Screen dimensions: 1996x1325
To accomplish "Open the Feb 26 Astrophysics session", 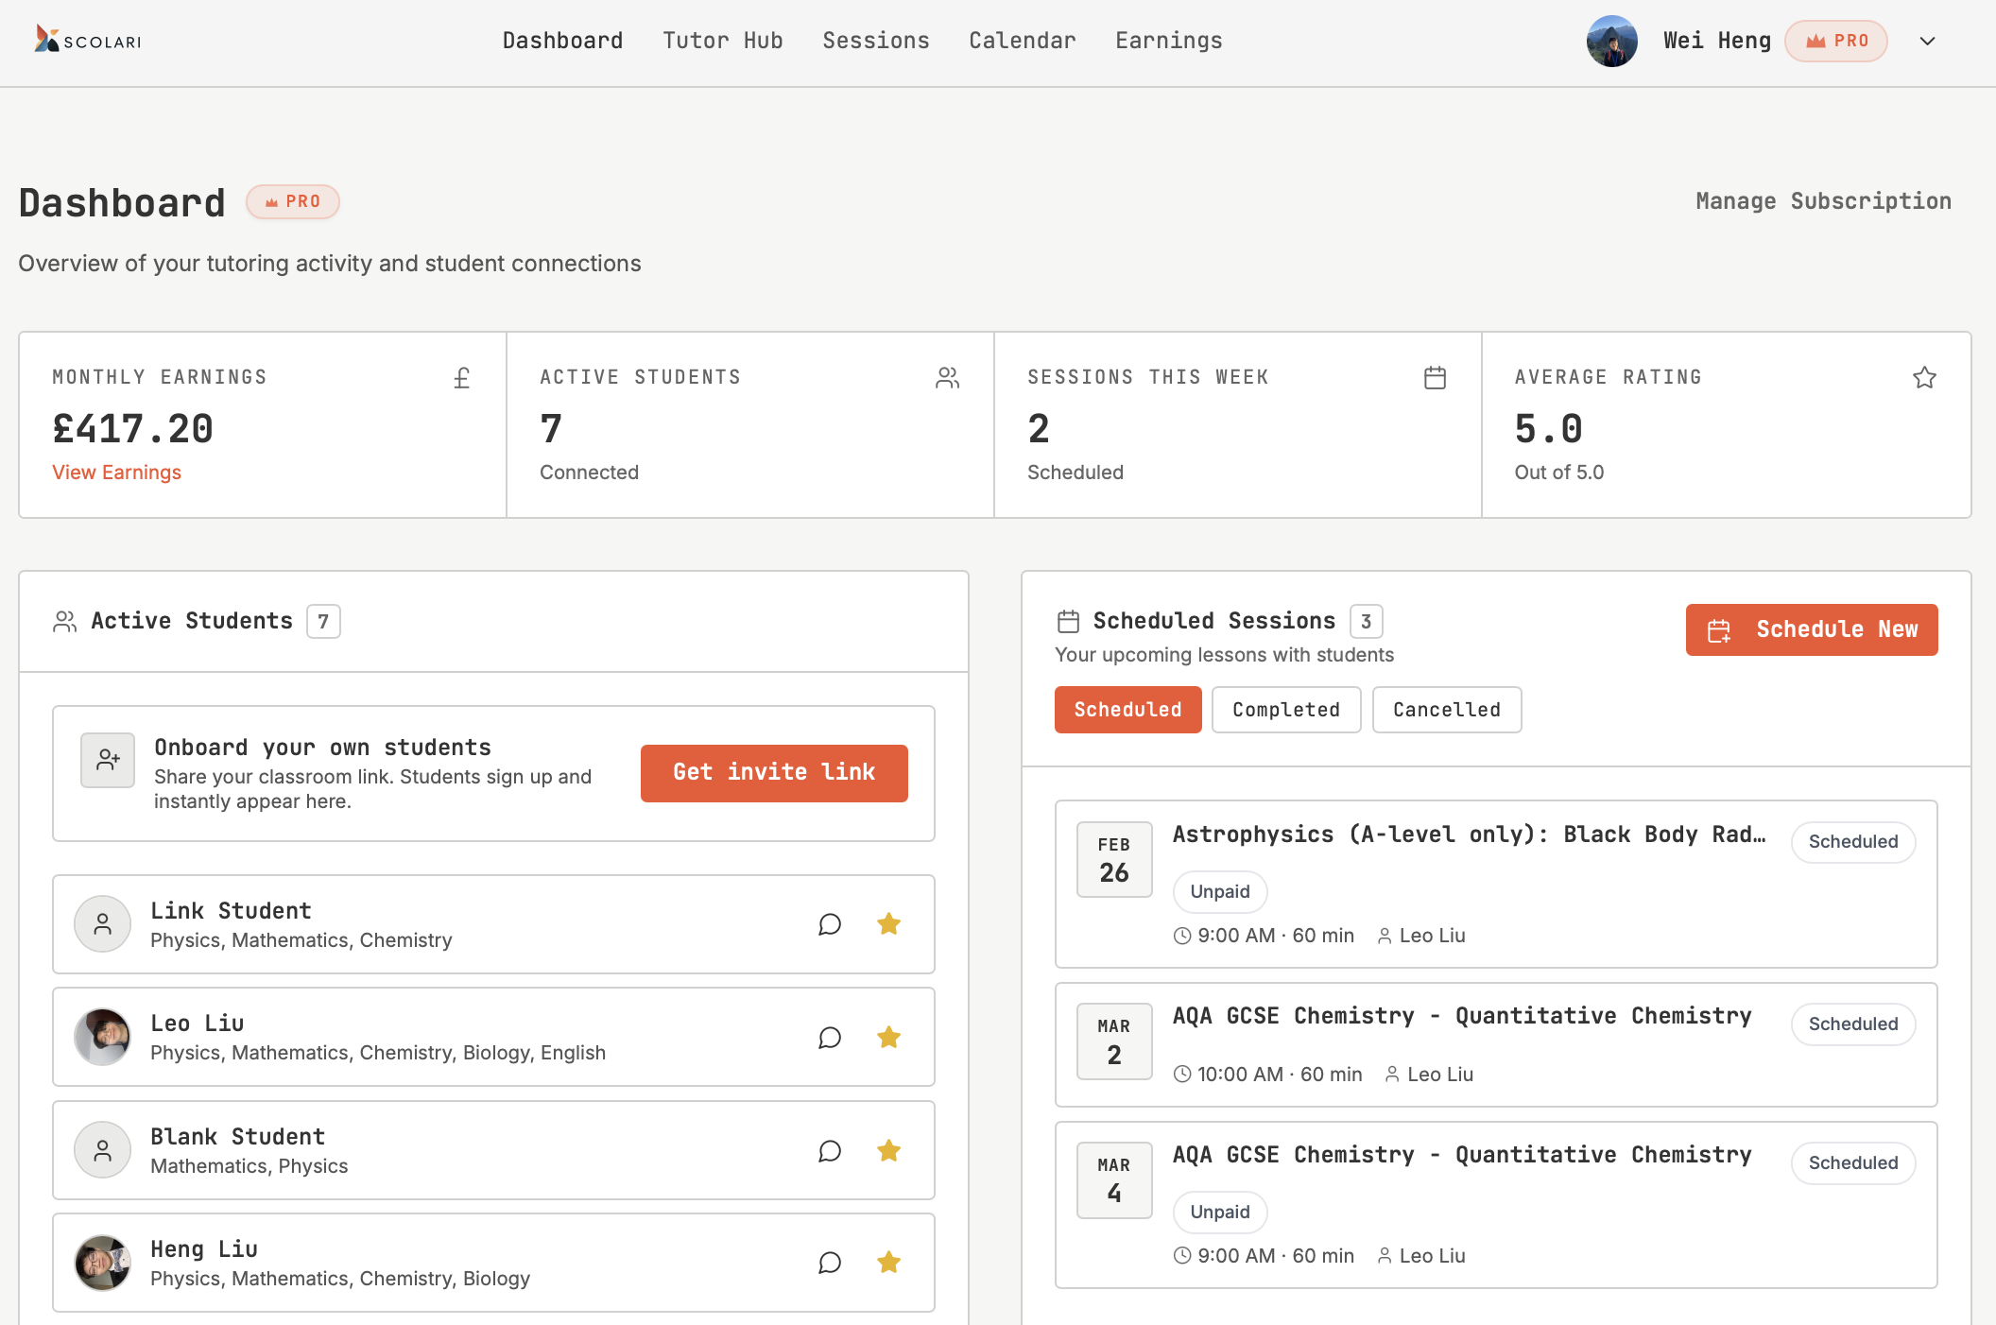I will point(1468,835).
